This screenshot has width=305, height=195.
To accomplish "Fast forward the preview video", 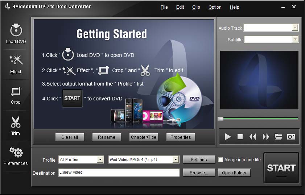I will (x=266, y=137).
